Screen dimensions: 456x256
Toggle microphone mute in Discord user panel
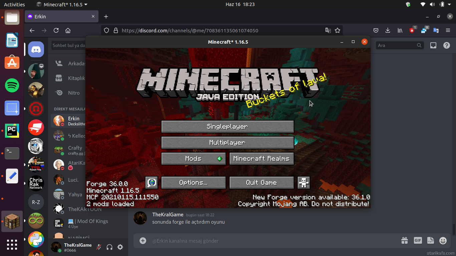pyautogui.click(x=99, y=247)
